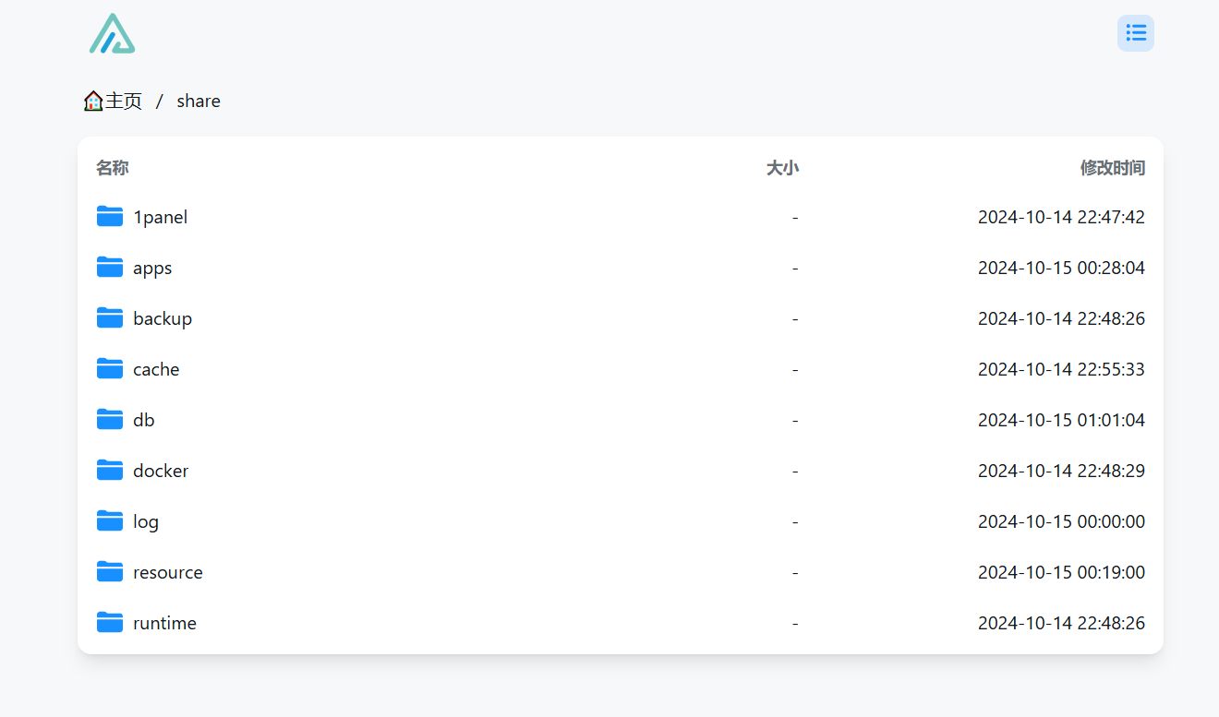Sort by 修改时间 column header
Viewport: 1219px width, 717px height.
tap(1113, 168)
